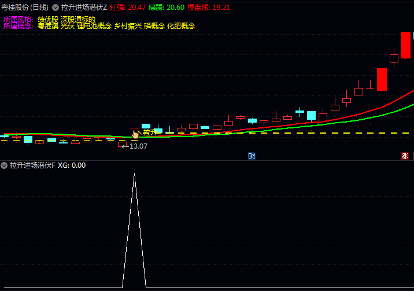Image resolution: width=414 pixels, height=291 pixels.
Task: Click the 拉升进场潜伏Z indicator name
Action: (84, 8)
